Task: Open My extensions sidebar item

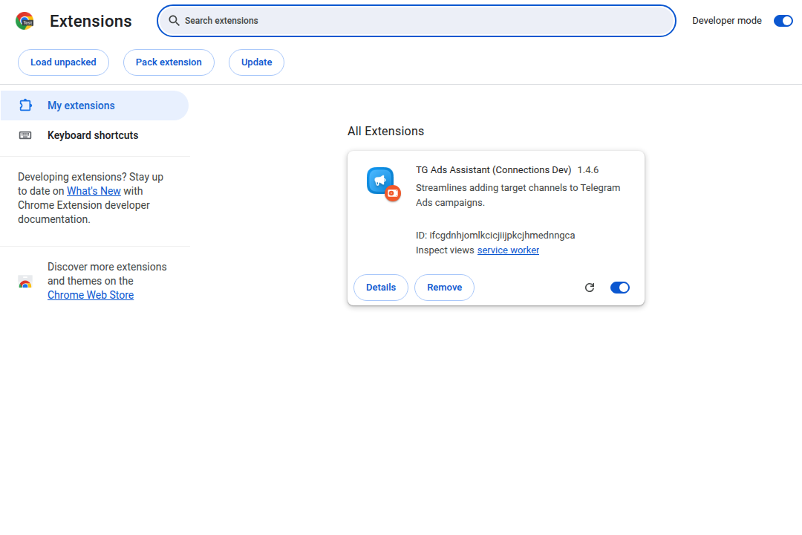Action: [94, 106]
